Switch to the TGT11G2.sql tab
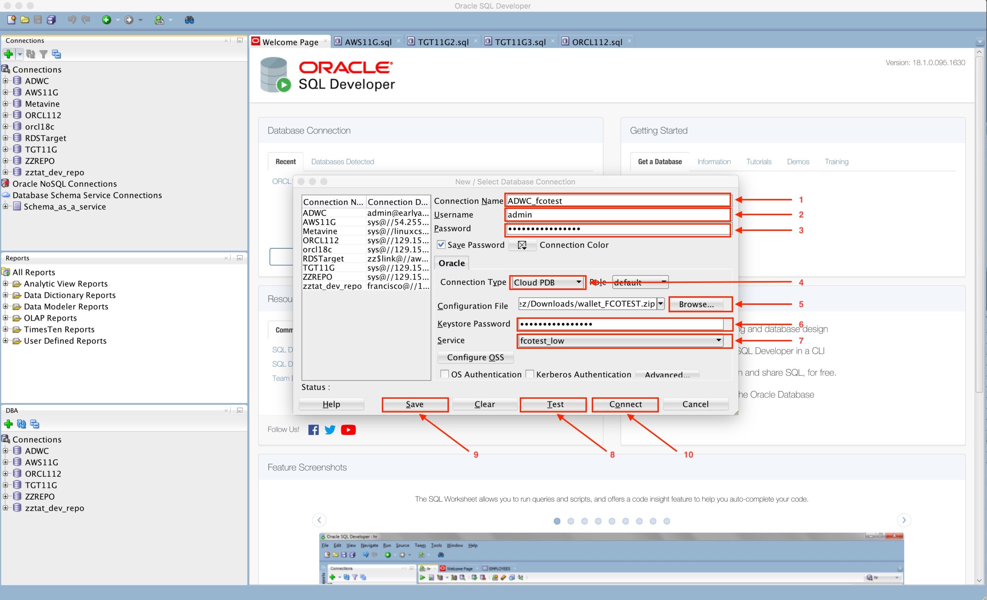 [x=443, y=42]
